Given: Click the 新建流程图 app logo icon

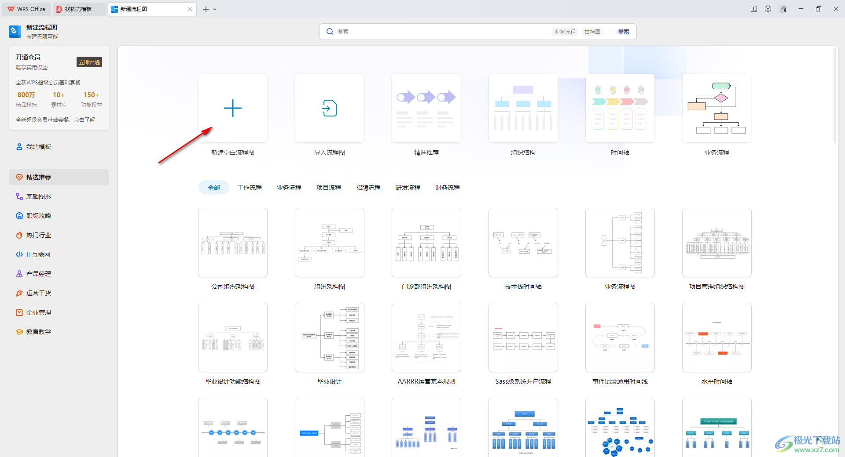Looking at the screenshot, I should (15, 32).
